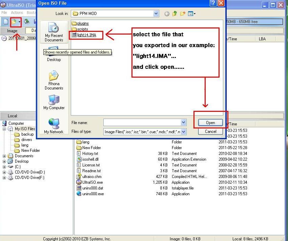
Task: Click the File name input field
Action: (142, 122)
